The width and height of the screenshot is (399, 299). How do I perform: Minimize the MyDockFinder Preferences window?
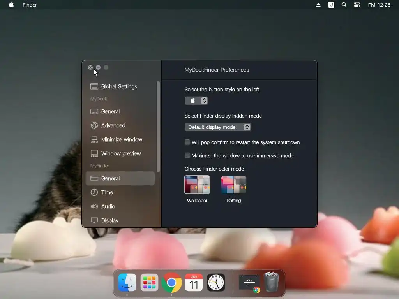coord(98,67)
